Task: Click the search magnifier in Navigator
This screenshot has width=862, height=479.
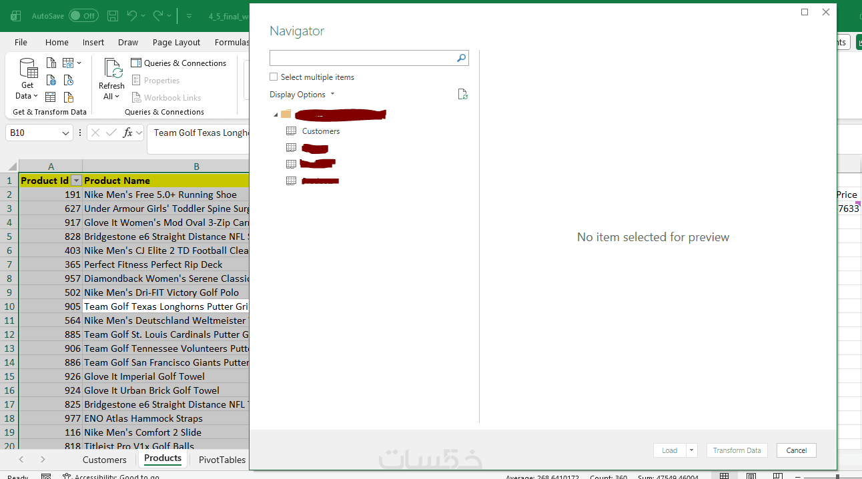Action: coord(461,58)
